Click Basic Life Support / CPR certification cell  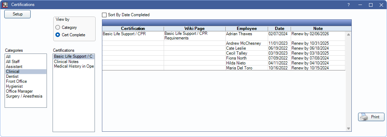[x=133, y=36]
